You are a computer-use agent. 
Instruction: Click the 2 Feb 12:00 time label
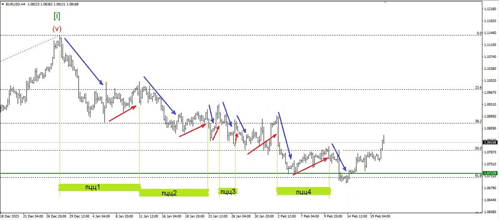[x=287, y=216]
